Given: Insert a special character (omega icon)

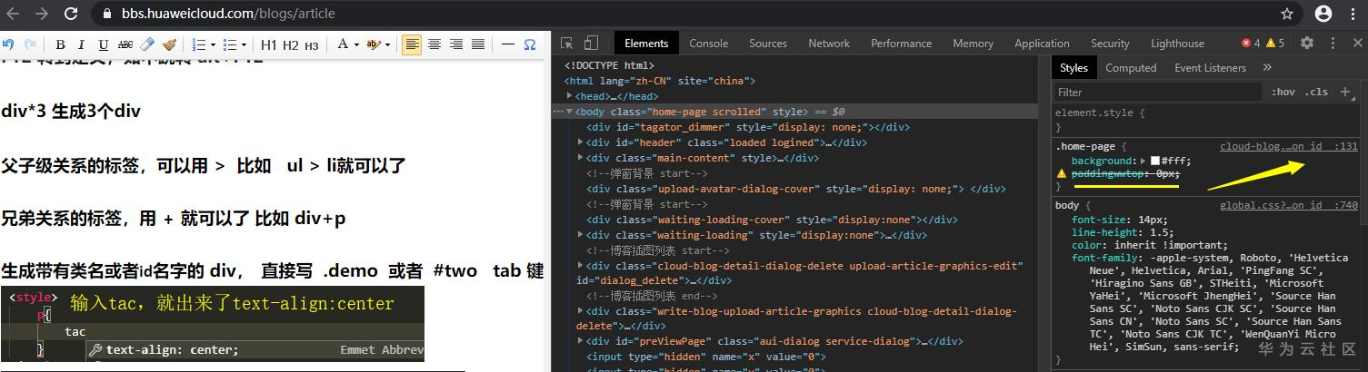Looking at the screenshot, I should point(530,44).
